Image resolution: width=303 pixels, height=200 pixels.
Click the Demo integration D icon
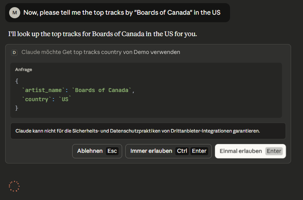[15, 52]
